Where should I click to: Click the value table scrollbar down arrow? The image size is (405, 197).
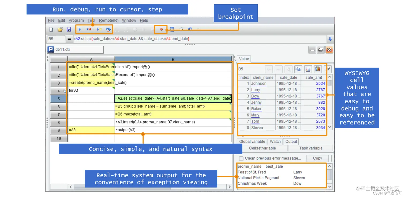pyautogui.click(x=330, y=127)
